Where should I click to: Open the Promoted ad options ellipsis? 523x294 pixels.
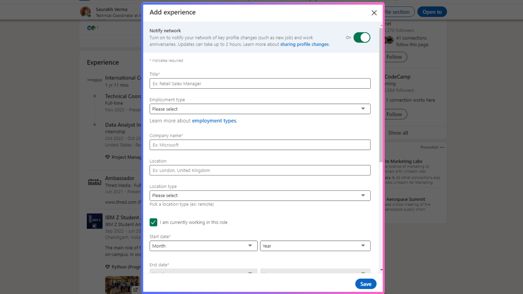[x=442, y=147]
